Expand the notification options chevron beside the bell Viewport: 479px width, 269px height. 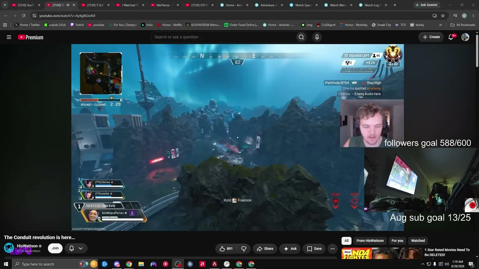pos(80,248)
